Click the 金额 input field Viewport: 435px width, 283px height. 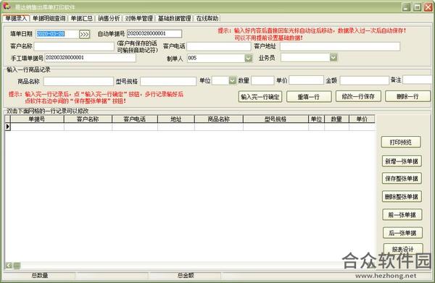(x=364, y=80)
